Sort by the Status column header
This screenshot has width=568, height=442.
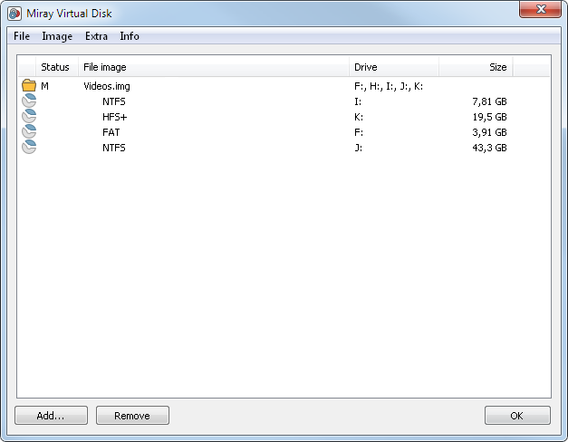[x=57, y=67]
